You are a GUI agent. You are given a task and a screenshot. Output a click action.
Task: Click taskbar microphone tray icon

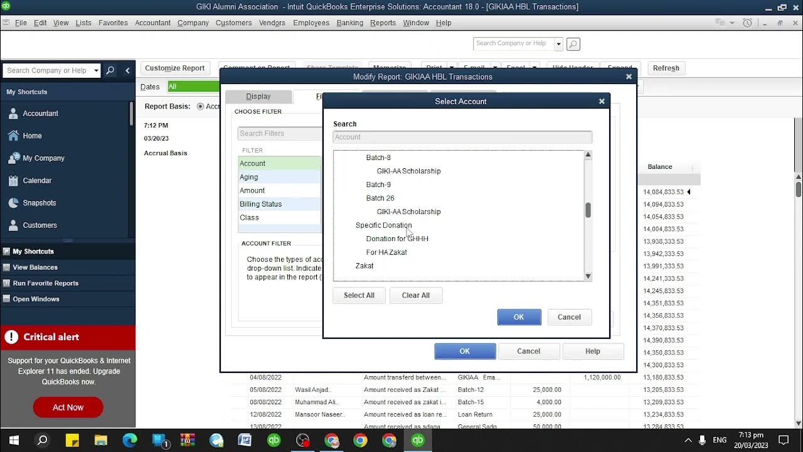703,440
